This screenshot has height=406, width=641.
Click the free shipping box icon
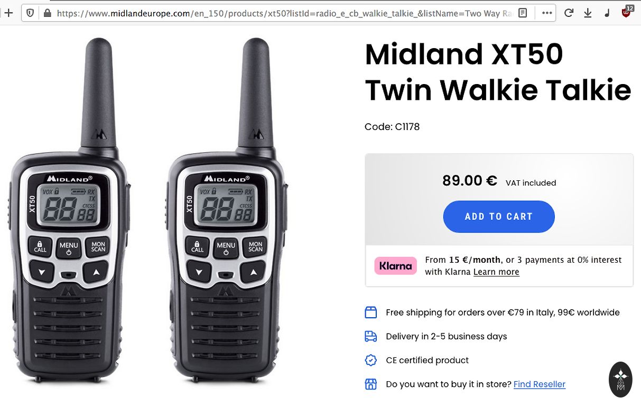pos(371,312)
